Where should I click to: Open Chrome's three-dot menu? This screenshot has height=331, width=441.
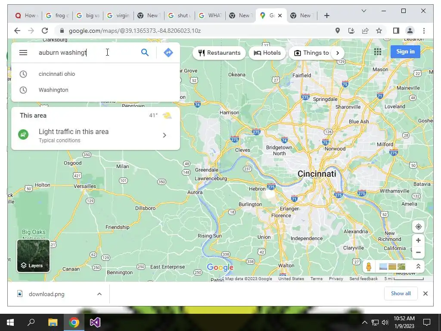coord(424,31)
